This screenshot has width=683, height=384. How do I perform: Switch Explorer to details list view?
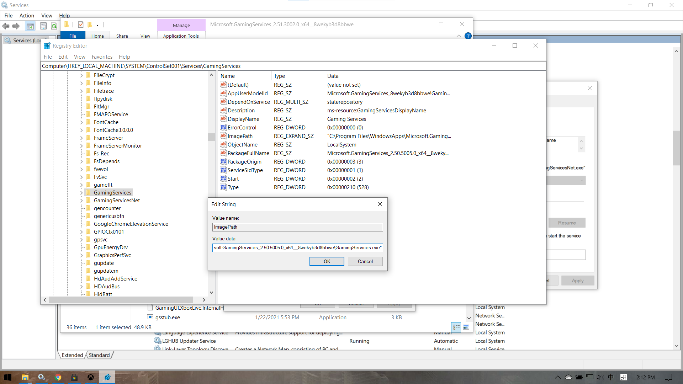tap(456, 327)
